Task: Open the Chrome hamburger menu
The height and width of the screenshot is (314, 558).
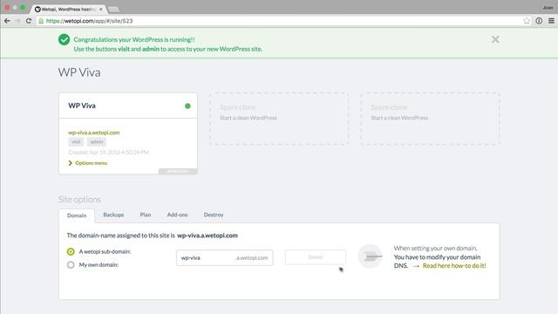Action: (x=552, y=21)
